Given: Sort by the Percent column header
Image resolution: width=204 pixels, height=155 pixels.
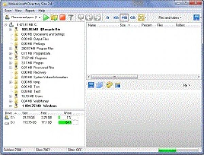Looking at the screenshot, I should point(149,25).
